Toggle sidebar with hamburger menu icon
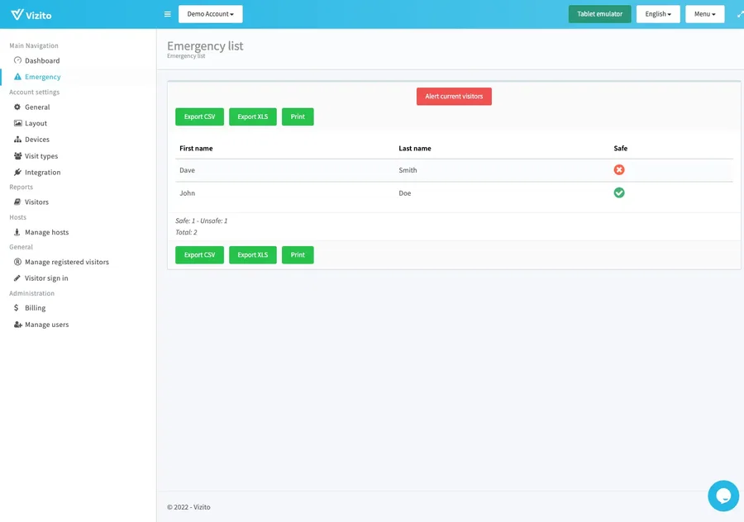Viewport: 744px width, 522px height. coord(168,14)
